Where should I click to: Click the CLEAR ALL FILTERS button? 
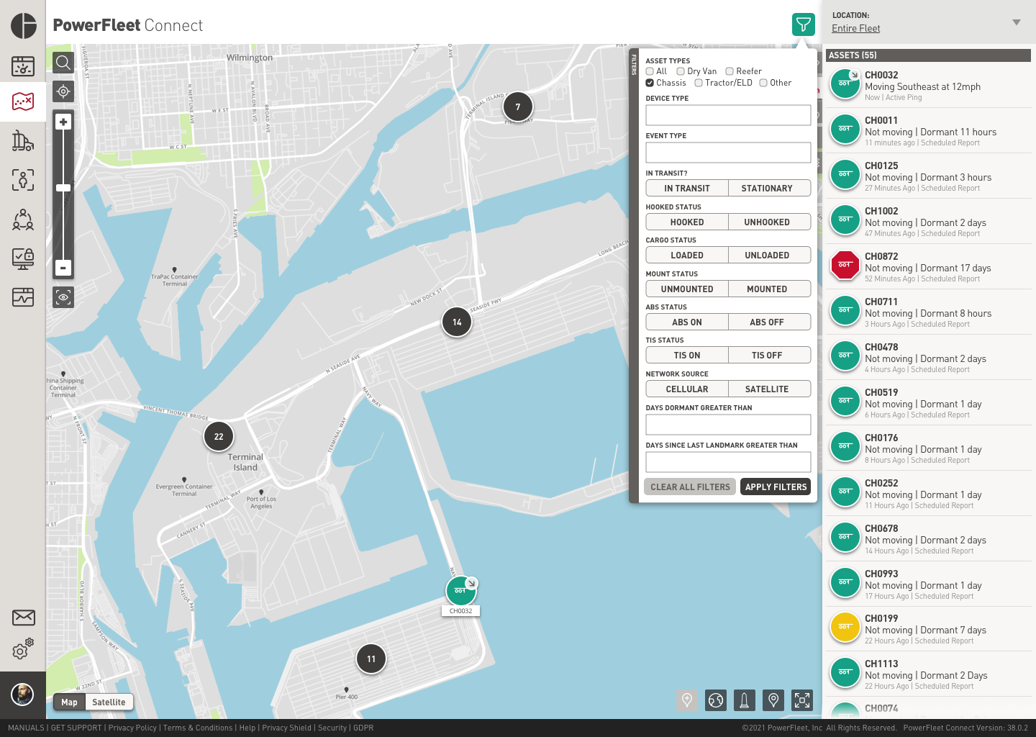690,487
